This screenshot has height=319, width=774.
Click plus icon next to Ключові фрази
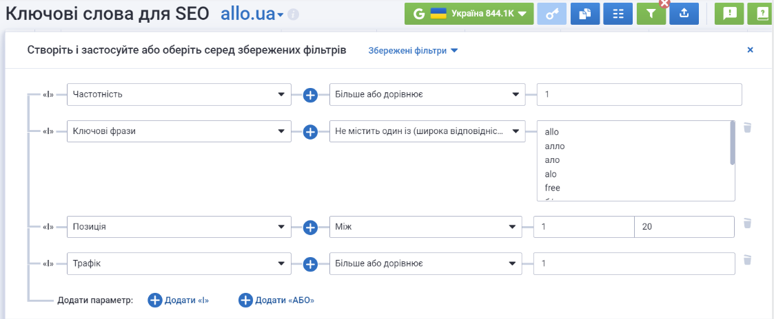(310, 132)
